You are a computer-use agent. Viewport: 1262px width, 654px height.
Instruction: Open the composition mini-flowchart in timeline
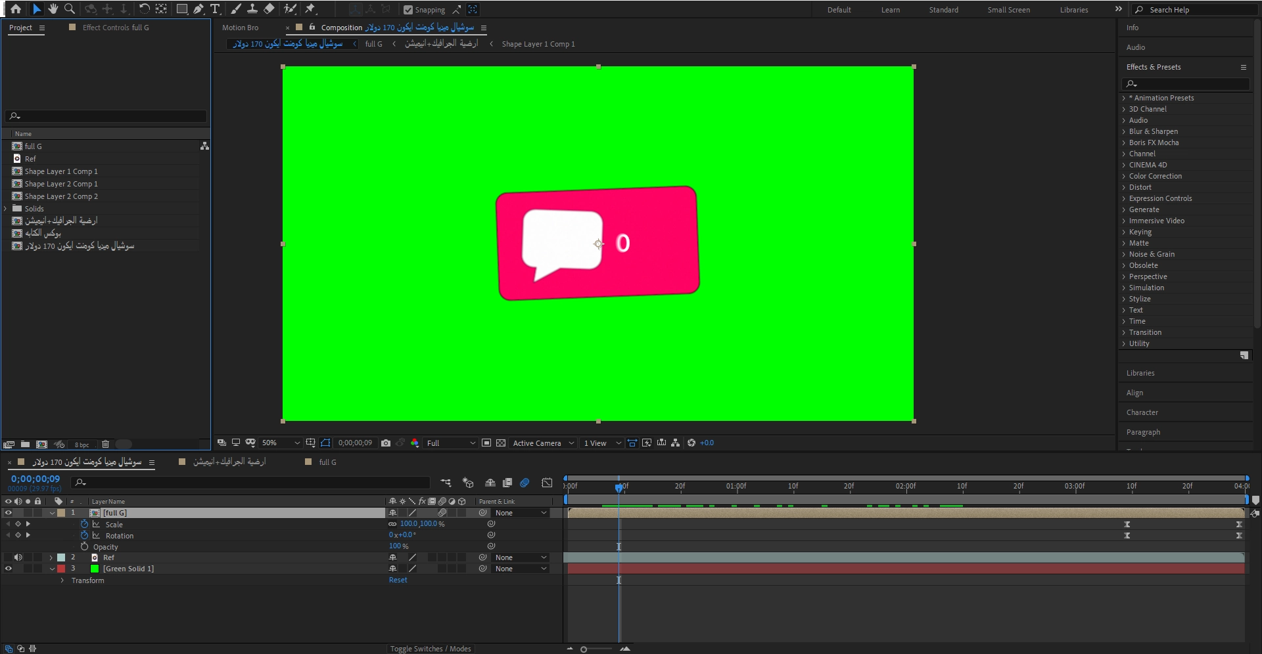pyautogui.click(x=446, y=483)
